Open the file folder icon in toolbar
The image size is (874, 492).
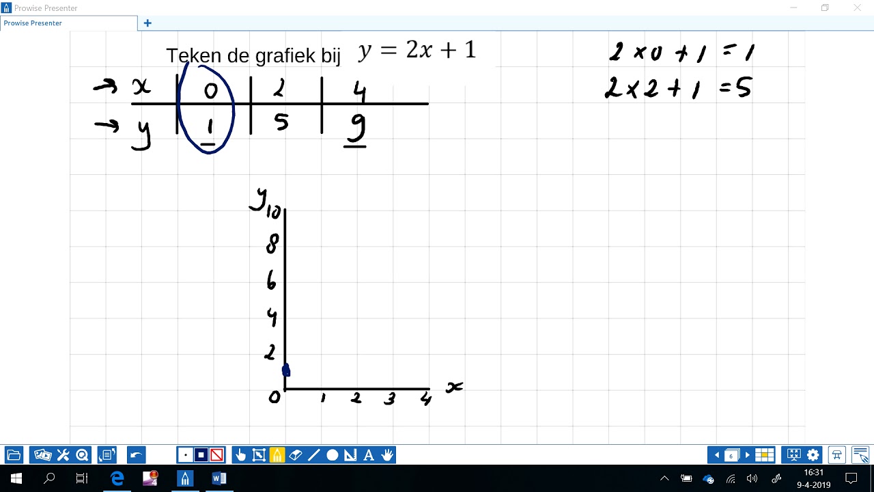coord(14,455)
